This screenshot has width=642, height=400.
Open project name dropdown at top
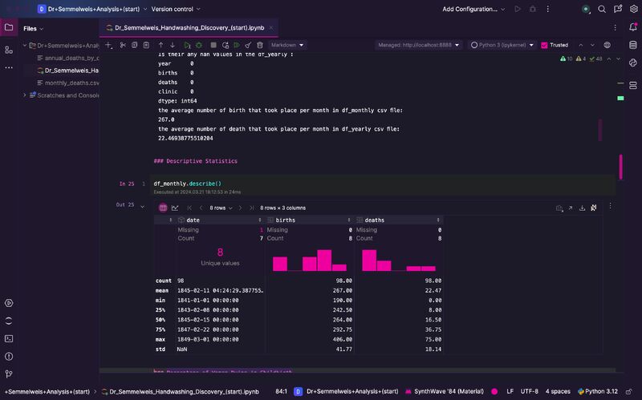click(x=92, y=9)
